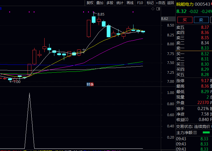
Task: Click the green 主力净额 indicator bar
Action: click(x=206, y=133)
